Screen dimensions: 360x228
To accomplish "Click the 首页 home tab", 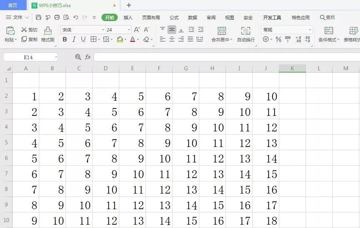I will click(13, 5).
